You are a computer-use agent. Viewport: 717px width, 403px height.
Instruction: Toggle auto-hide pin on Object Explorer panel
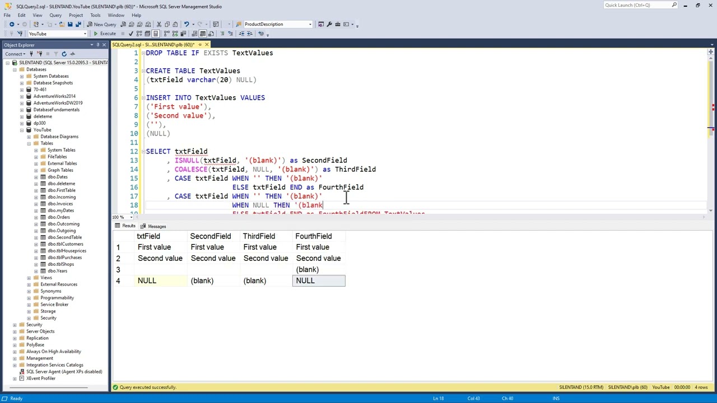(98, 45)
